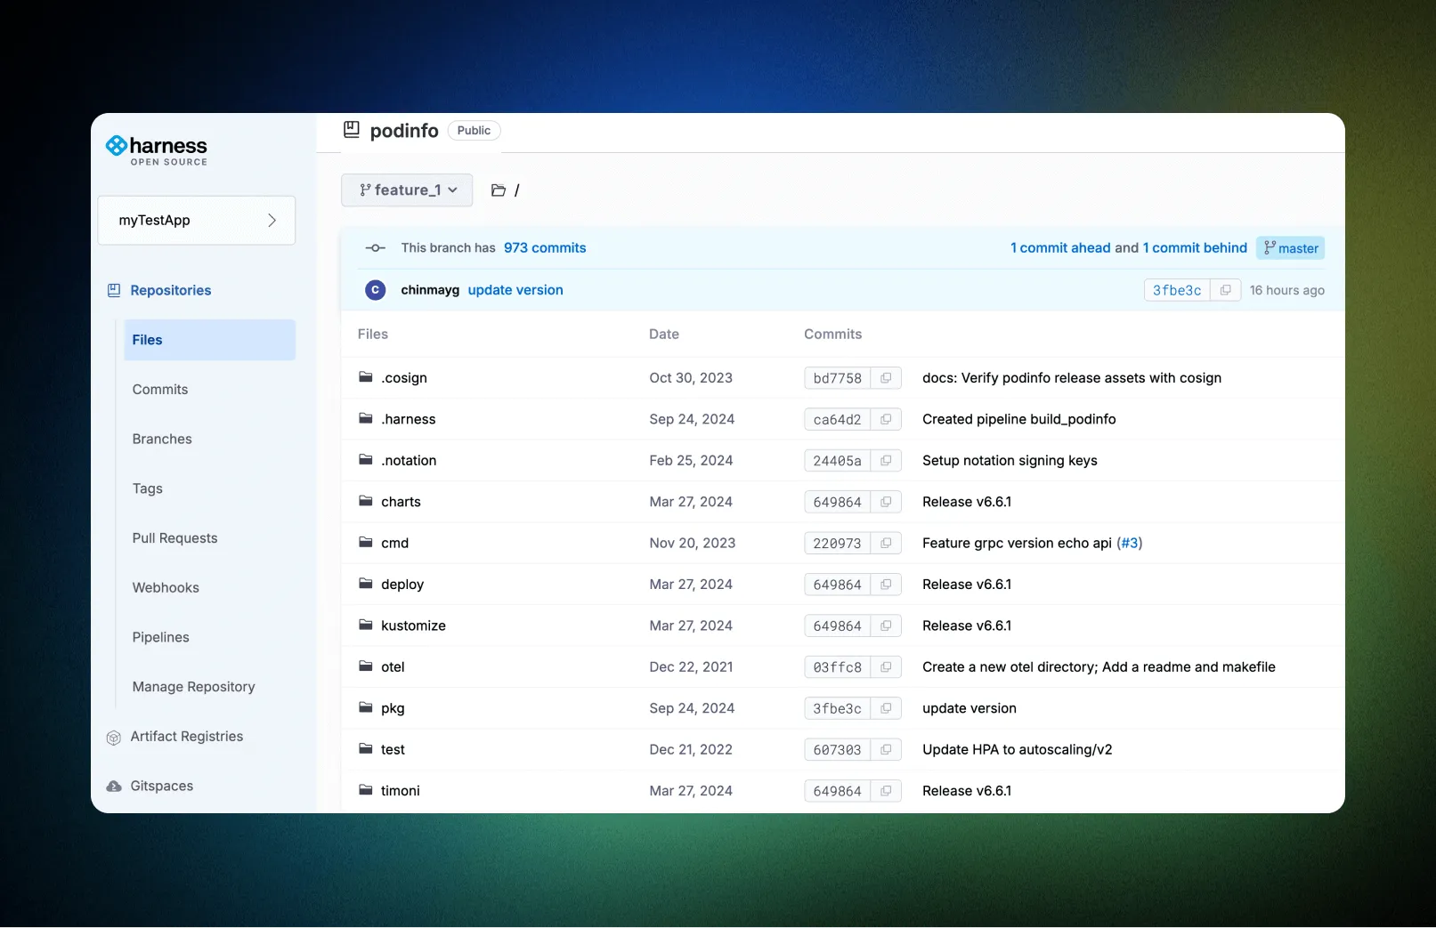Viewport: 1436px width, 928px height.
Task: Copy commit hash 03ffc8
Action: 886,667
